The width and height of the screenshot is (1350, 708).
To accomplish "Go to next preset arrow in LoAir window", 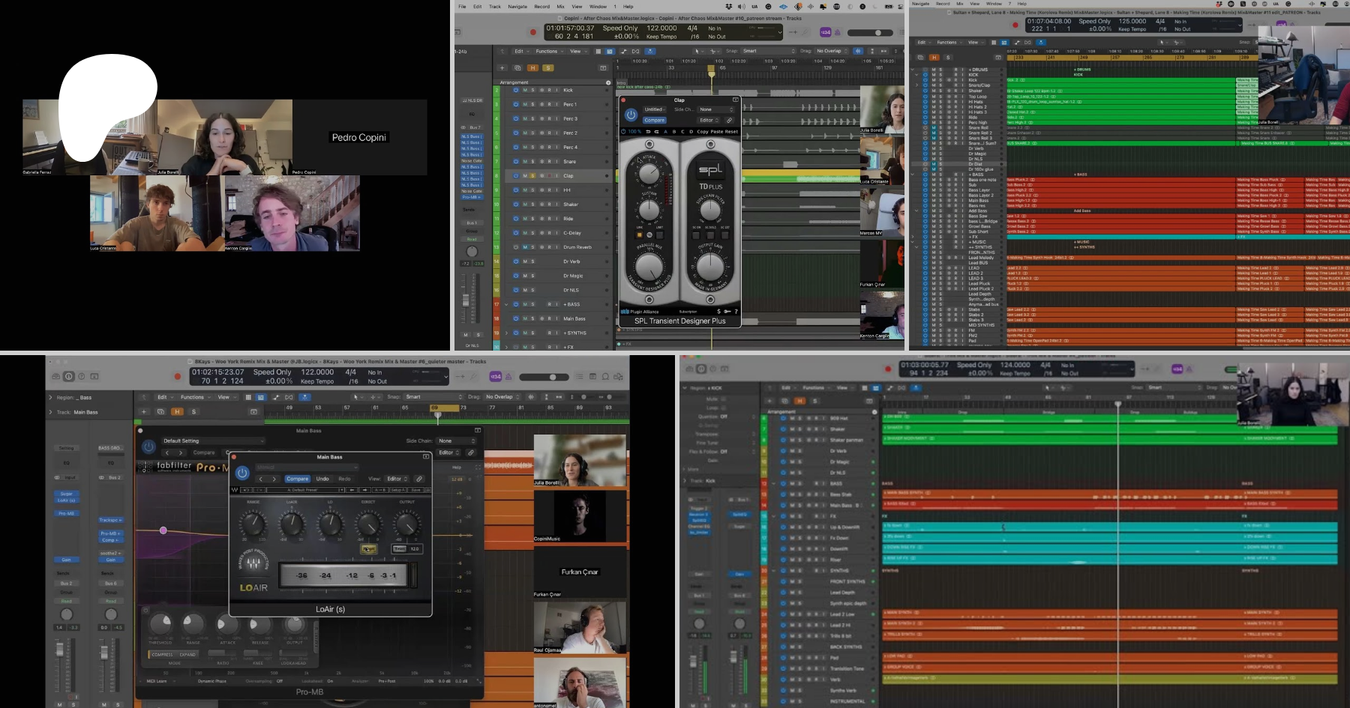I will pos(274,479).
